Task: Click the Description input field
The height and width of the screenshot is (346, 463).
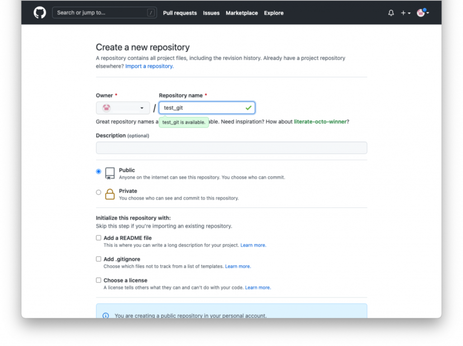Action: pyautogui.click(x=231, y=148)
